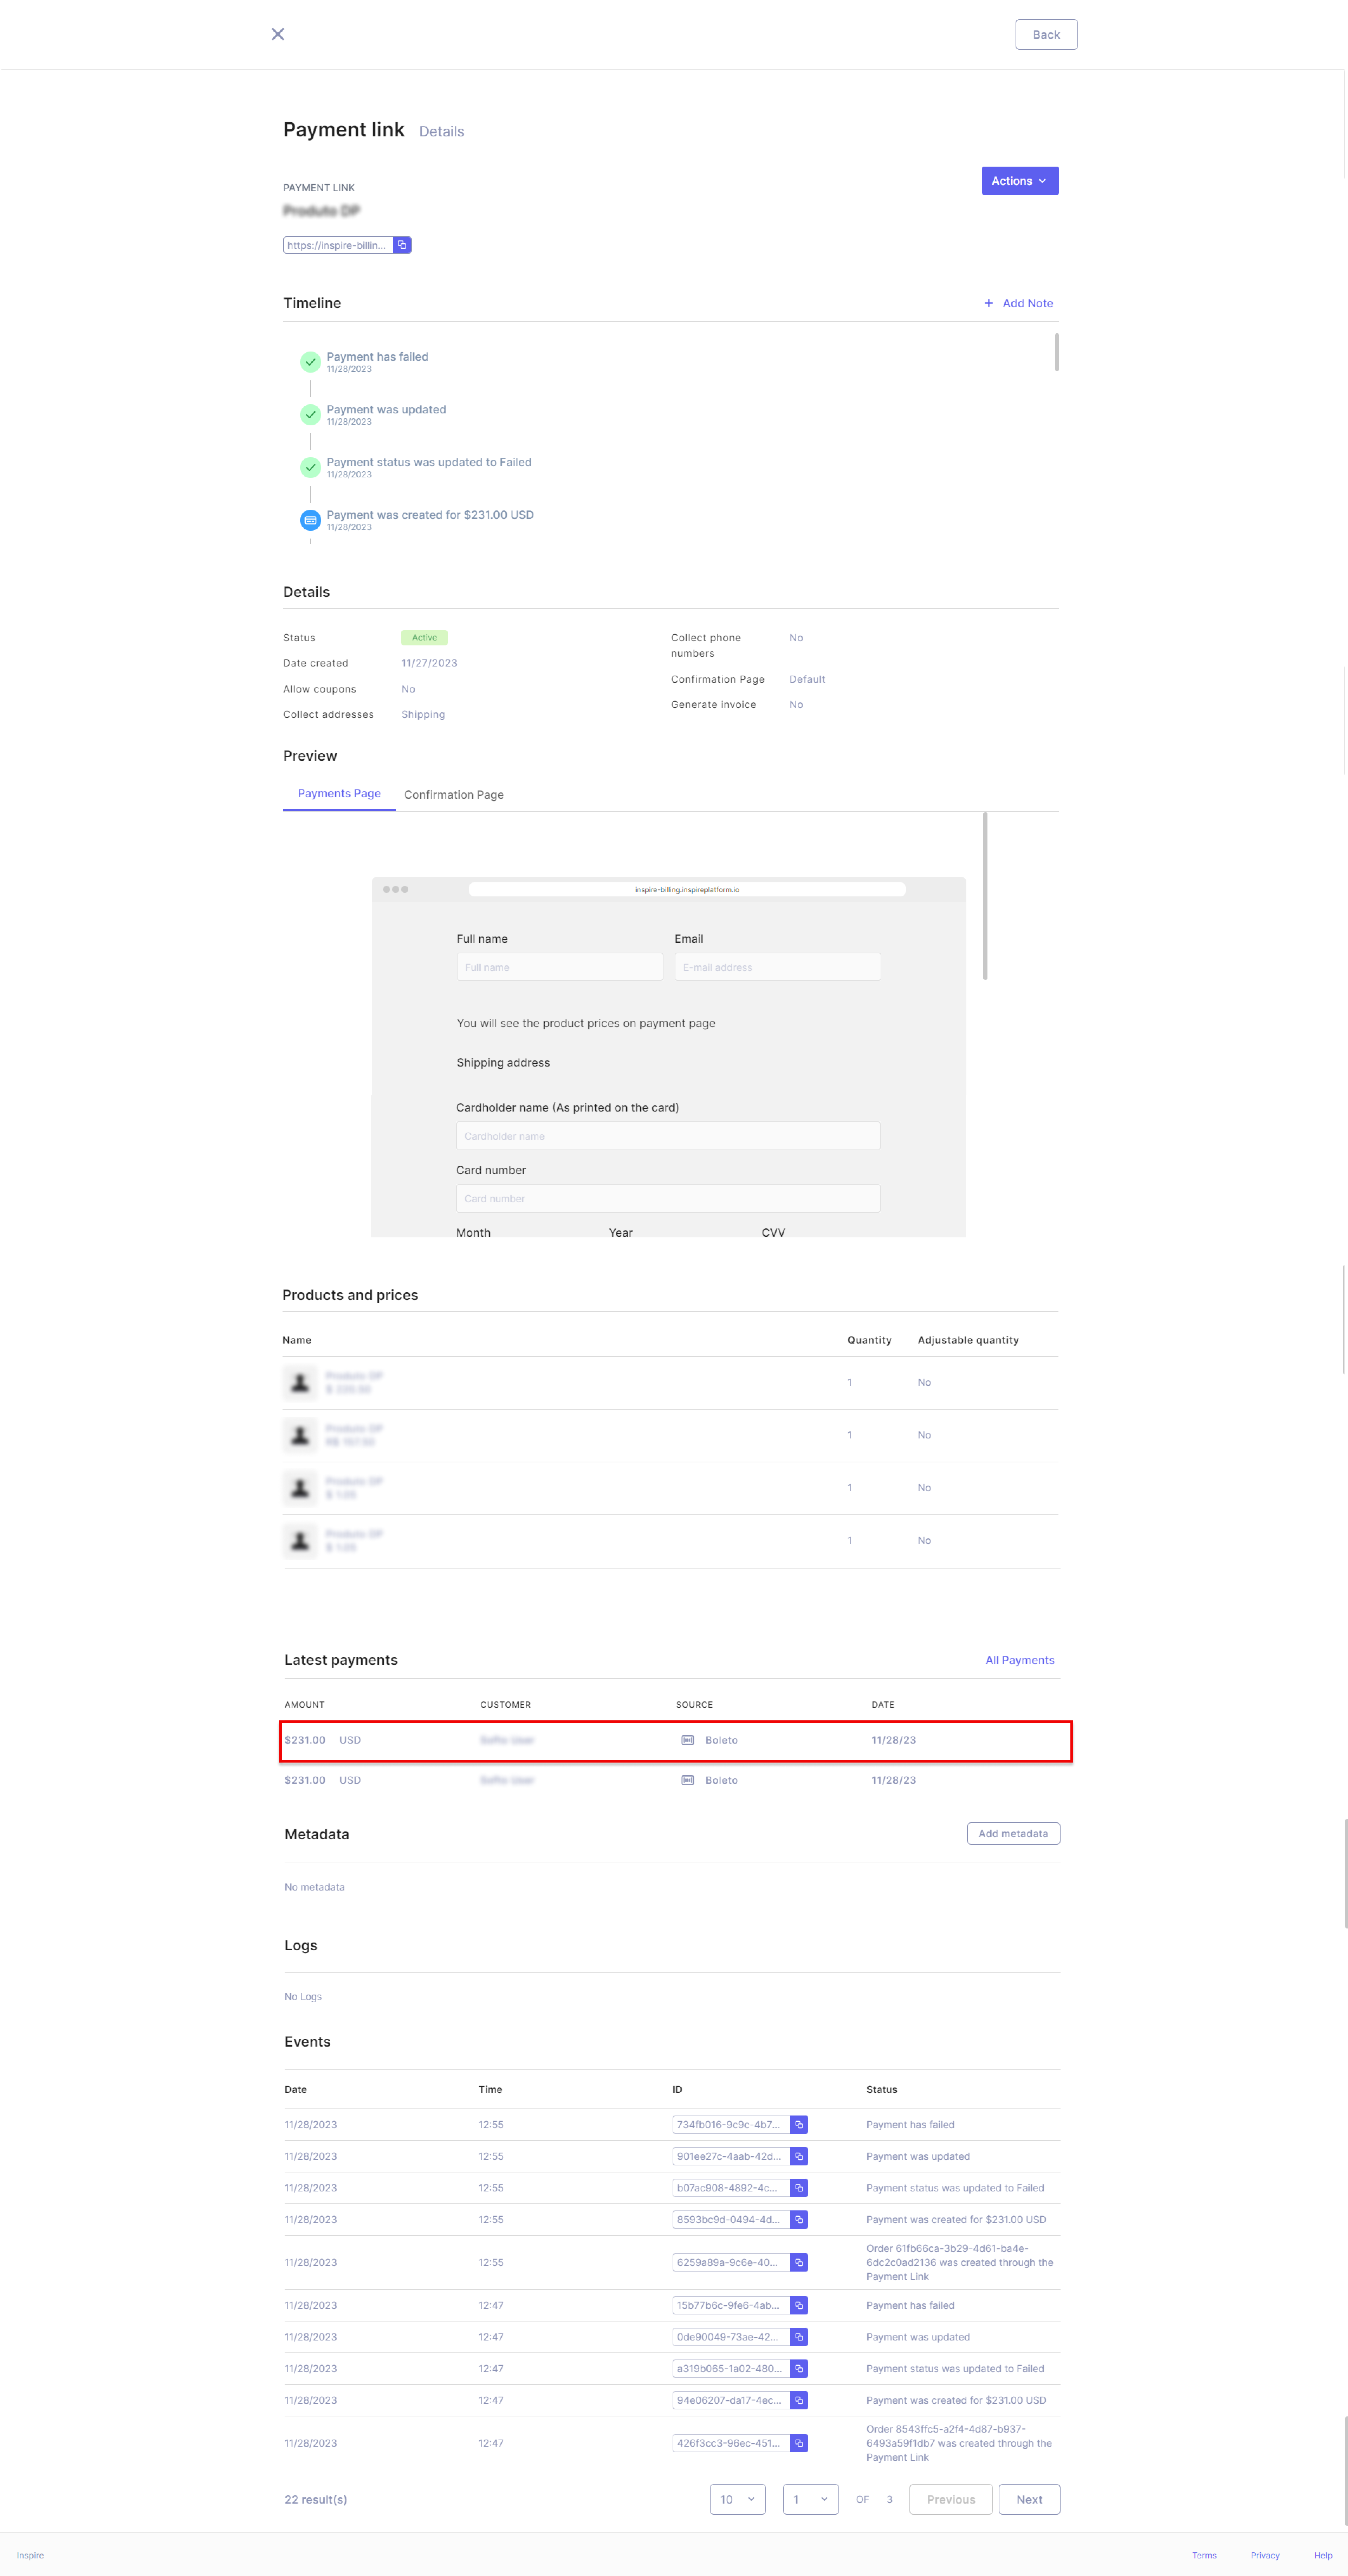
Task: Click the payment link URL field
Action: point(338,245)
